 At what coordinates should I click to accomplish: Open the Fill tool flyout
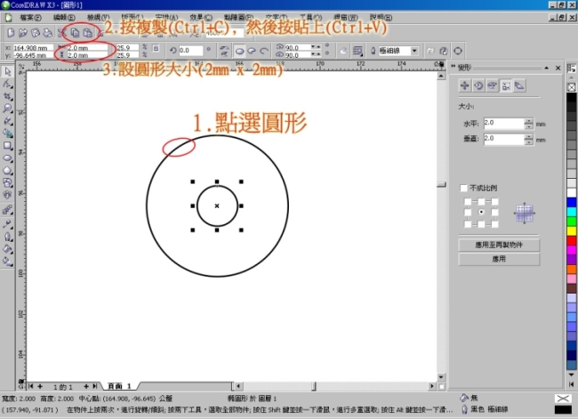(x=7, y=248)
